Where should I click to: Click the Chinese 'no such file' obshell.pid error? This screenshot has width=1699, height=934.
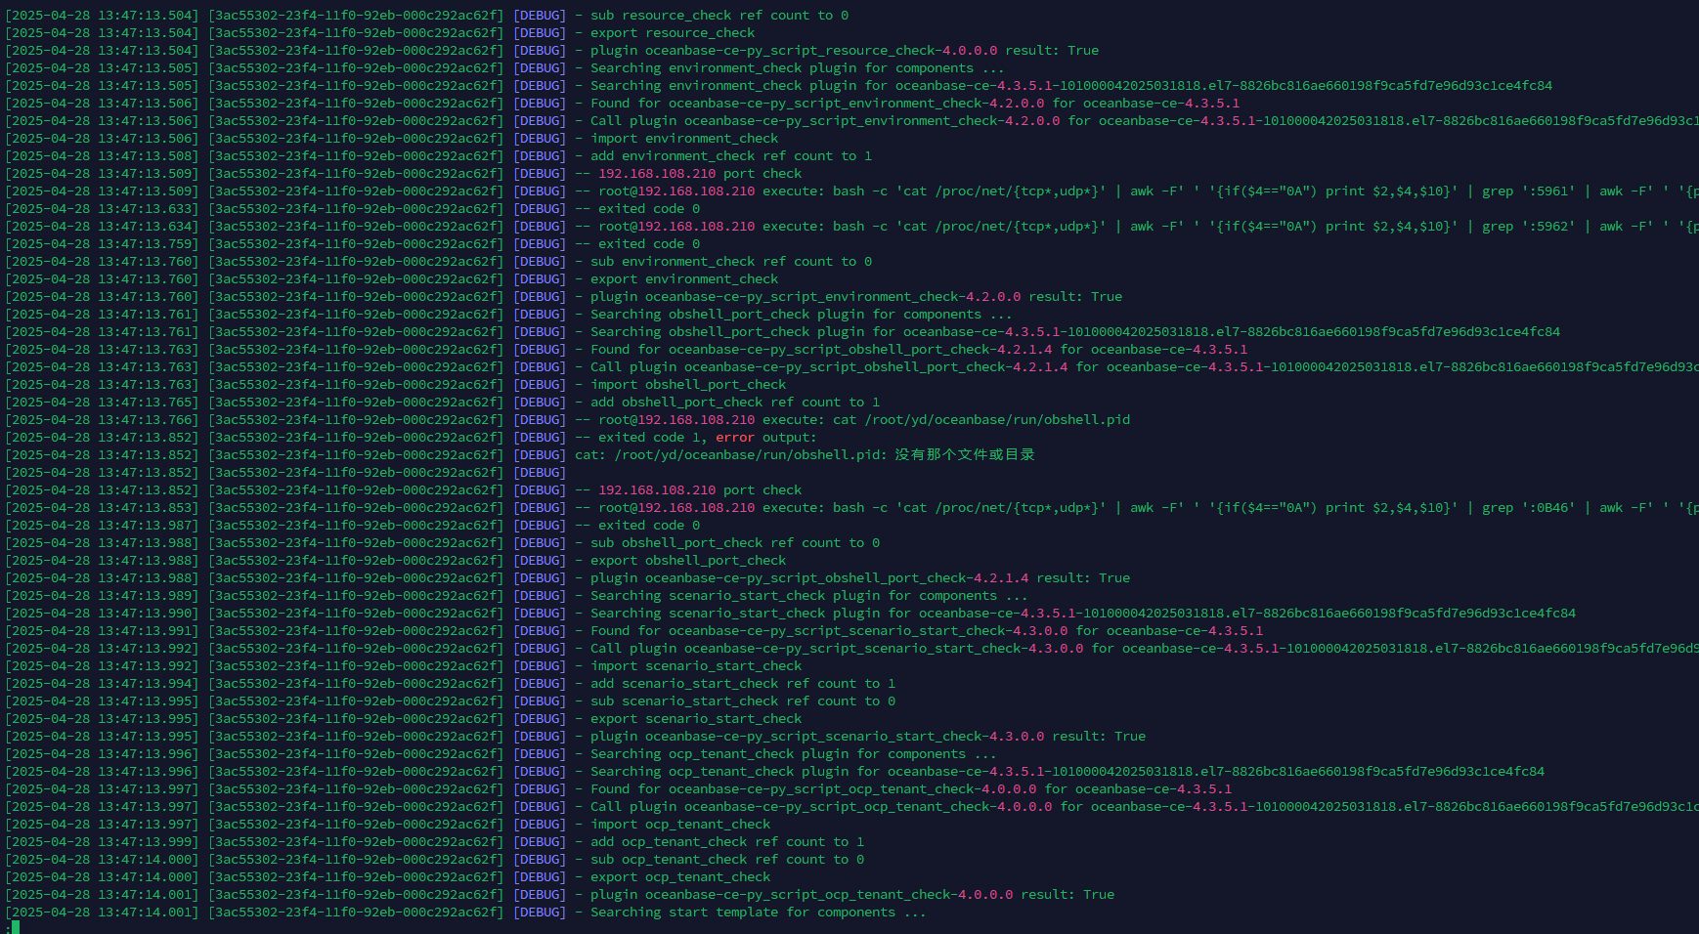805,455
